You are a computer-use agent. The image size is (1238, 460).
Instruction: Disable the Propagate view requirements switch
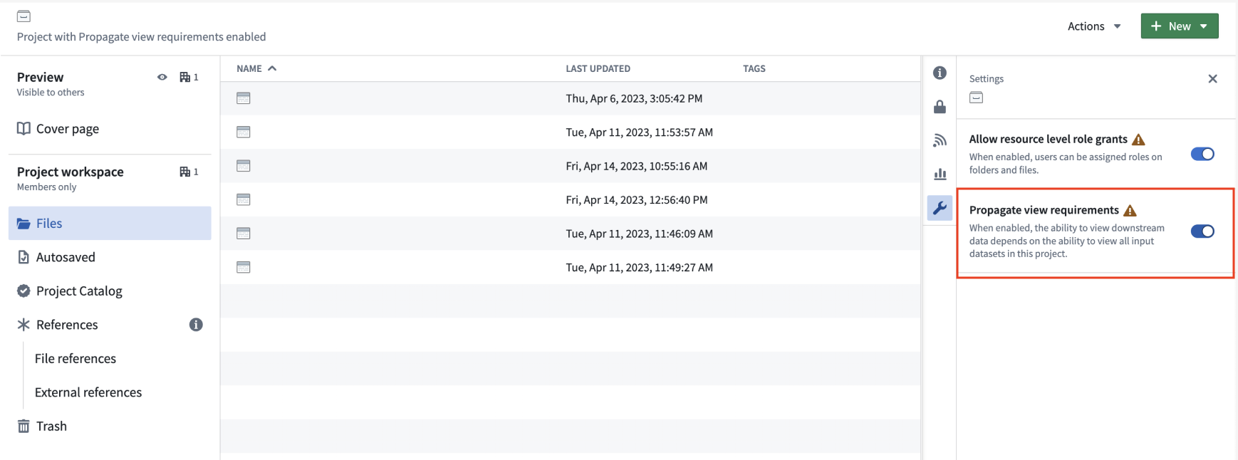[x=1202, y=231]
